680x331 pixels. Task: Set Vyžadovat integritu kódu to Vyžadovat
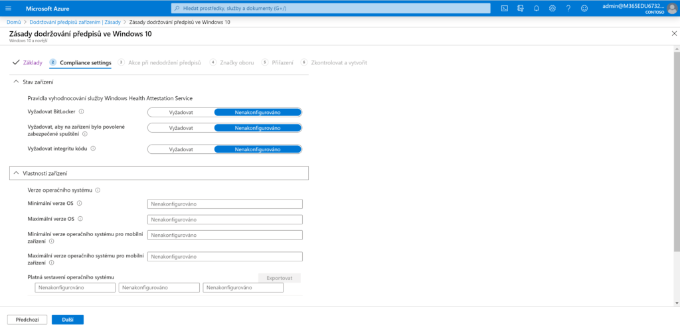pyautogui.click(x=181, y=149)
